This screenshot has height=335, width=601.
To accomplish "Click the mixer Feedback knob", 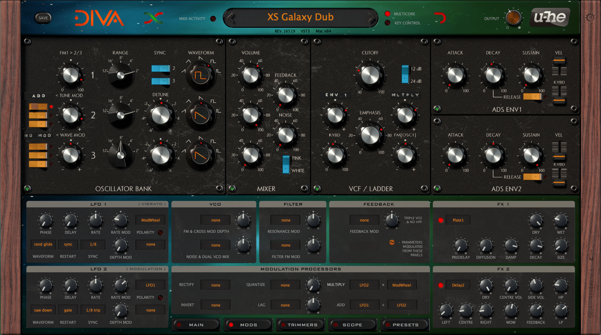I will coord(286,95).
